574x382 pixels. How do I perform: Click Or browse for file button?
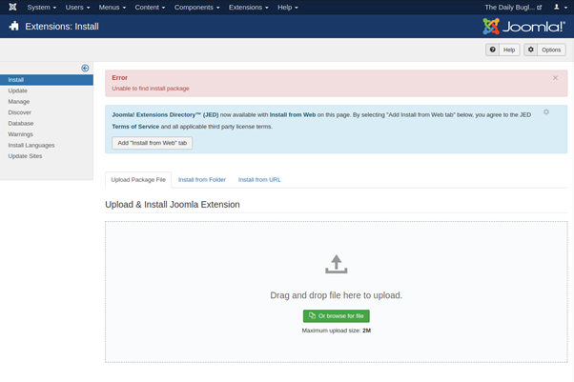336,316
